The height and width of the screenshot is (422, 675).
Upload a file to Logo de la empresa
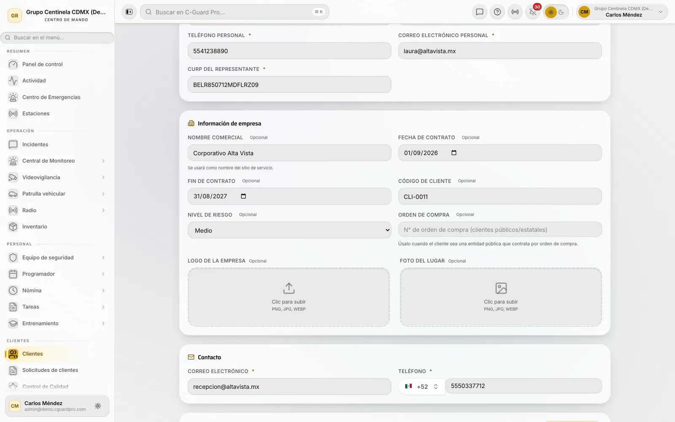(x=289, y=297)
